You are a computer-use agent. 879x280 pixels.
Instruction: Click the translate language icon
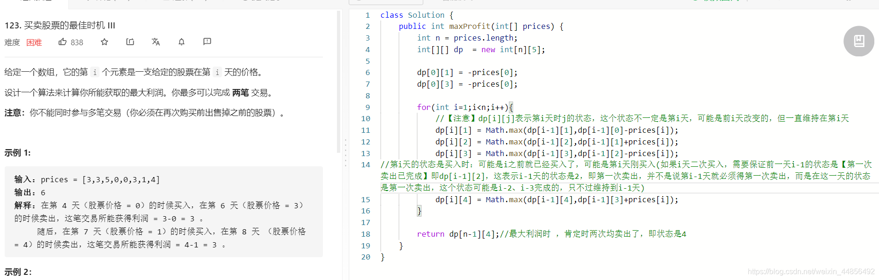[156, 42]
